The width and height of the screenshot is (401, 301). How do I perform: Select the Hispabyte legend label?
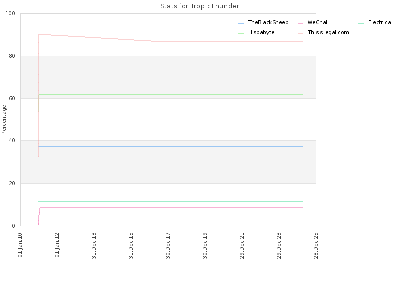pos(261,32)
